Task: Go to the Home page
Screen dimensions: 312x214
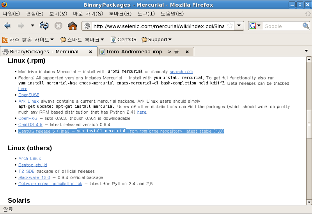Action: click(72, 26)
